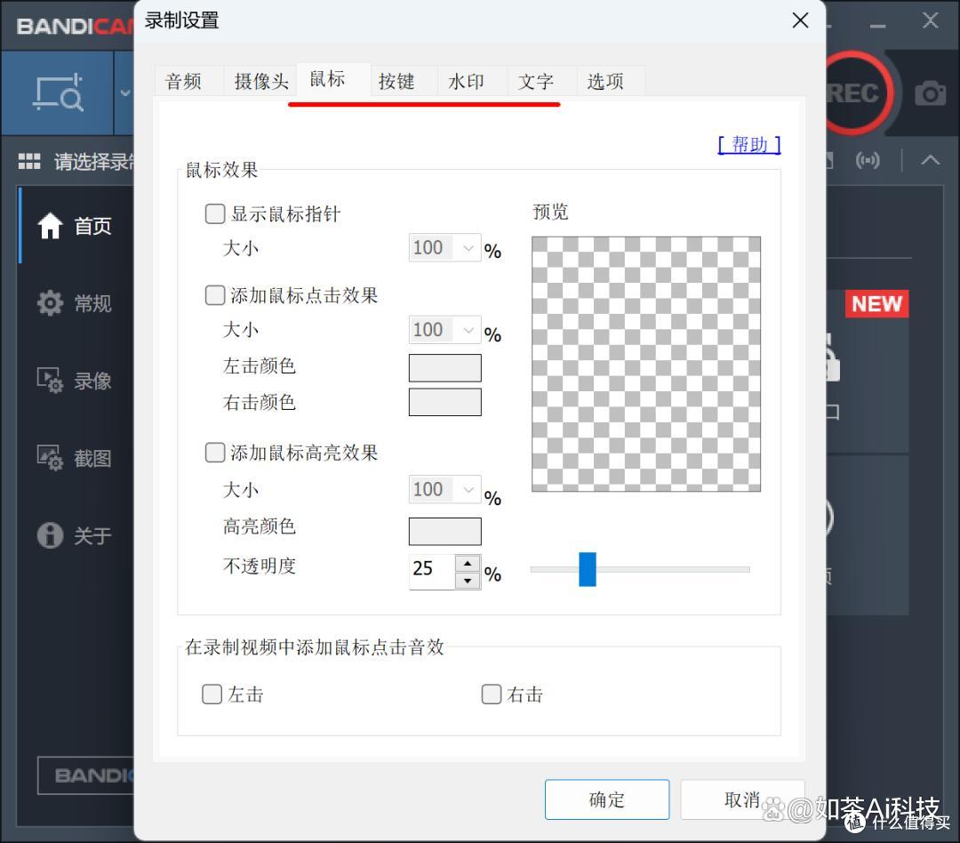Open the 常规 general settings gear
Screen dimensions: 960x843
pyautogui.click(x=75, y=302)
